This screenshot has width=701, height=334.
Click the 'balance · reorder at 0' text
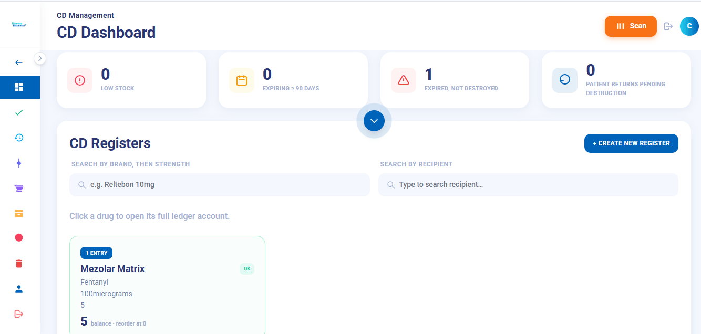point(118,324)
